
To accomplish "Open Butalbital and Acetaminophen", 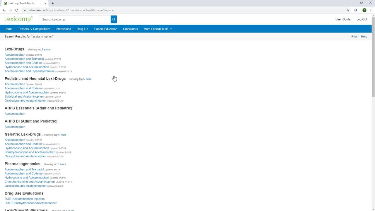I will coord(24,97).
